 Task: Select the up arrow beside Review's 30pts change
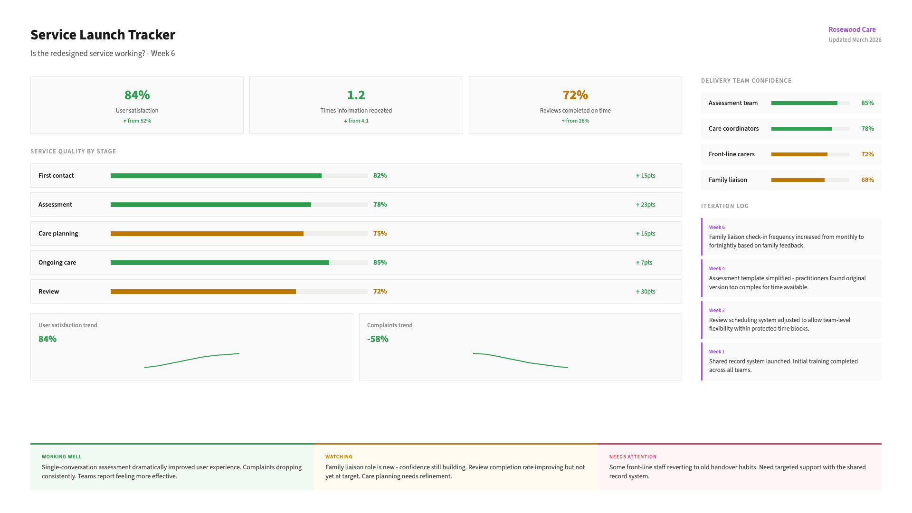pos(637,291)
